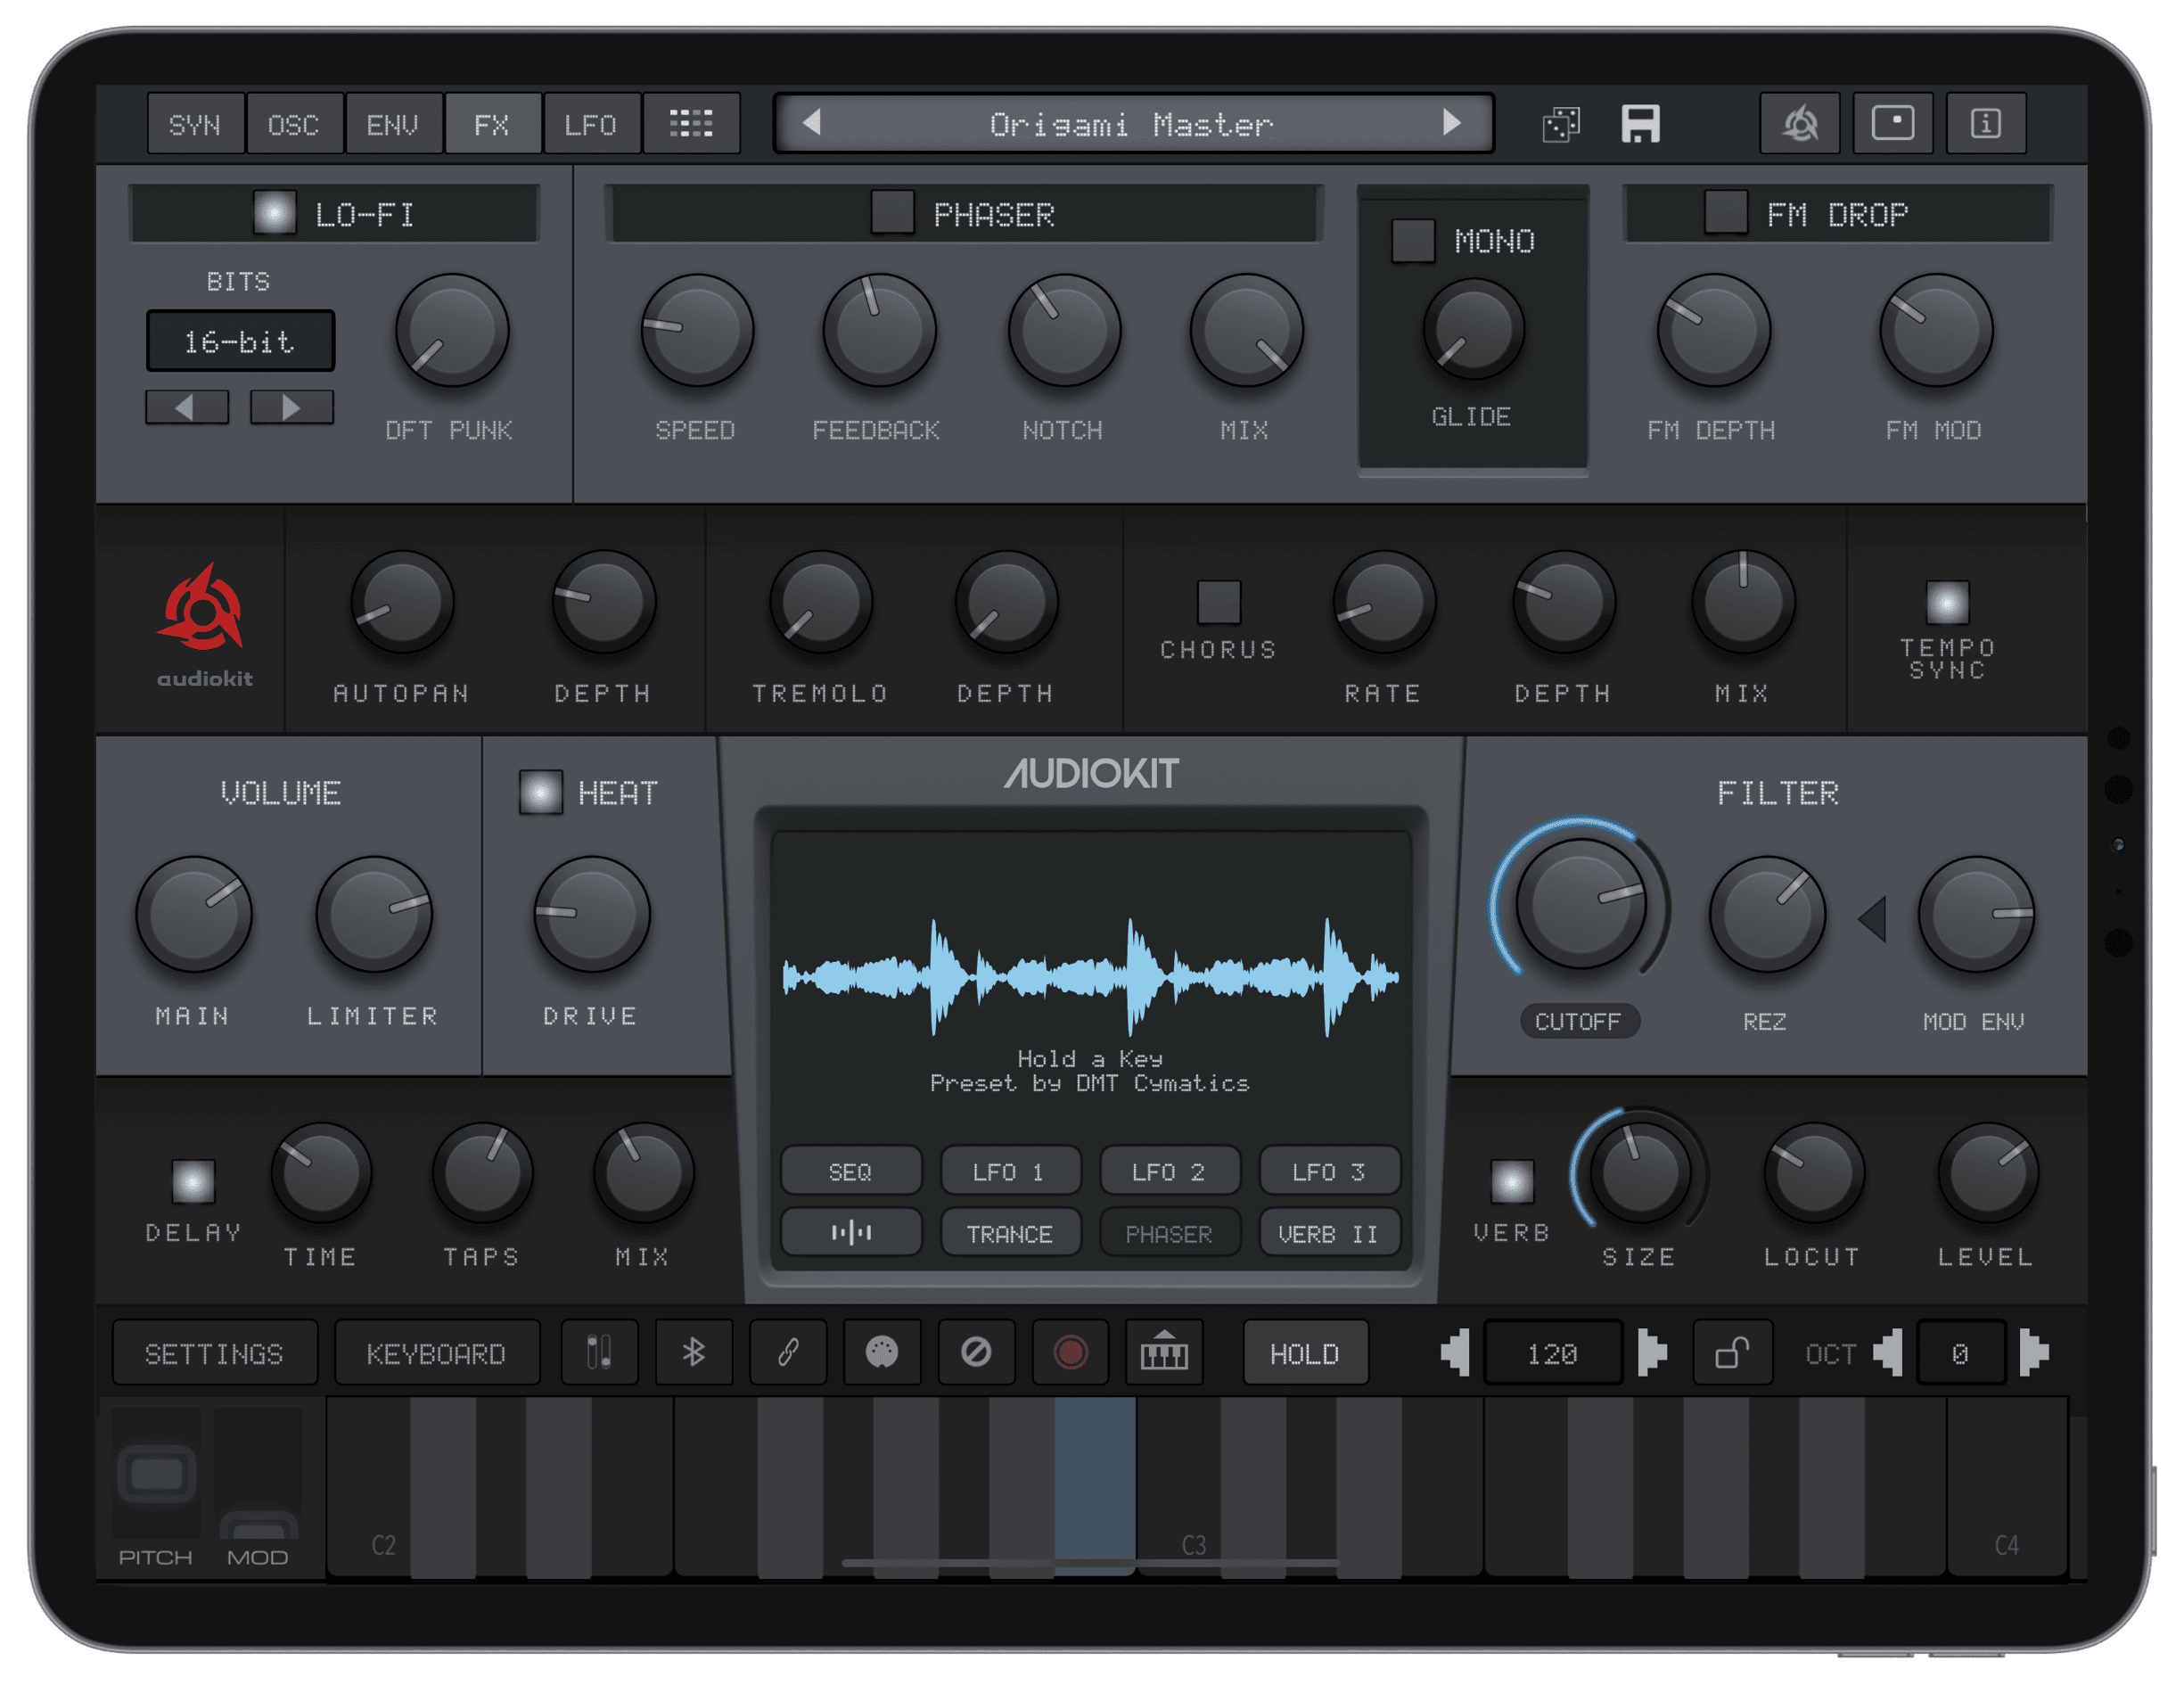
Task: Click the reverb SIZE knob
Action: [x=1640, y=1172]
